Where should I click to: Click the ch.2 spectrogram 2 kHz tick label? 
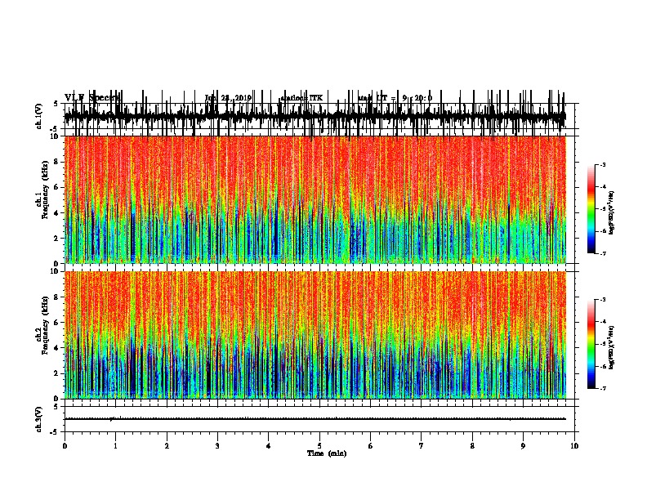tap(57, 373)
